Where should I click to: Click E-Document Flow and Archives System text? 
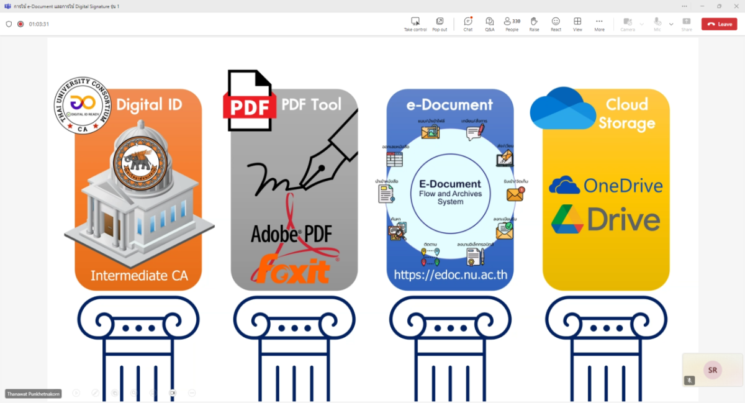coord(450,192)
